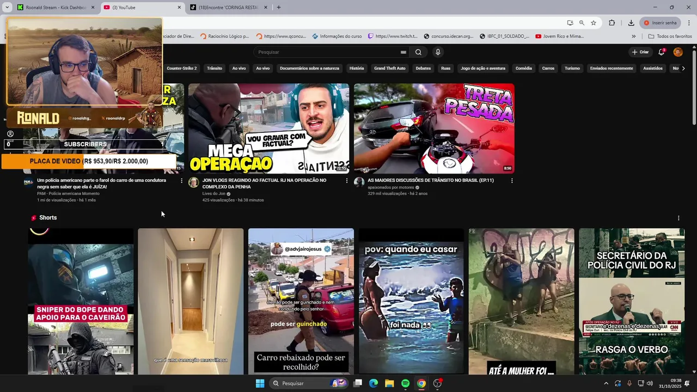
Task: Filter by História chip
Action: point(357,69)
